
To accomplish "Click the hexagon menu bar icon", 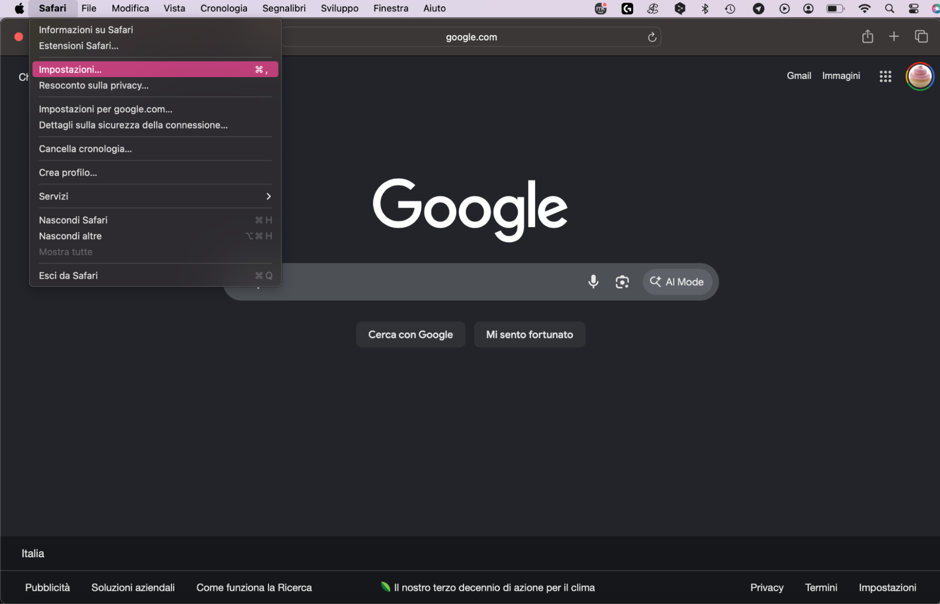I will point(679,8).
